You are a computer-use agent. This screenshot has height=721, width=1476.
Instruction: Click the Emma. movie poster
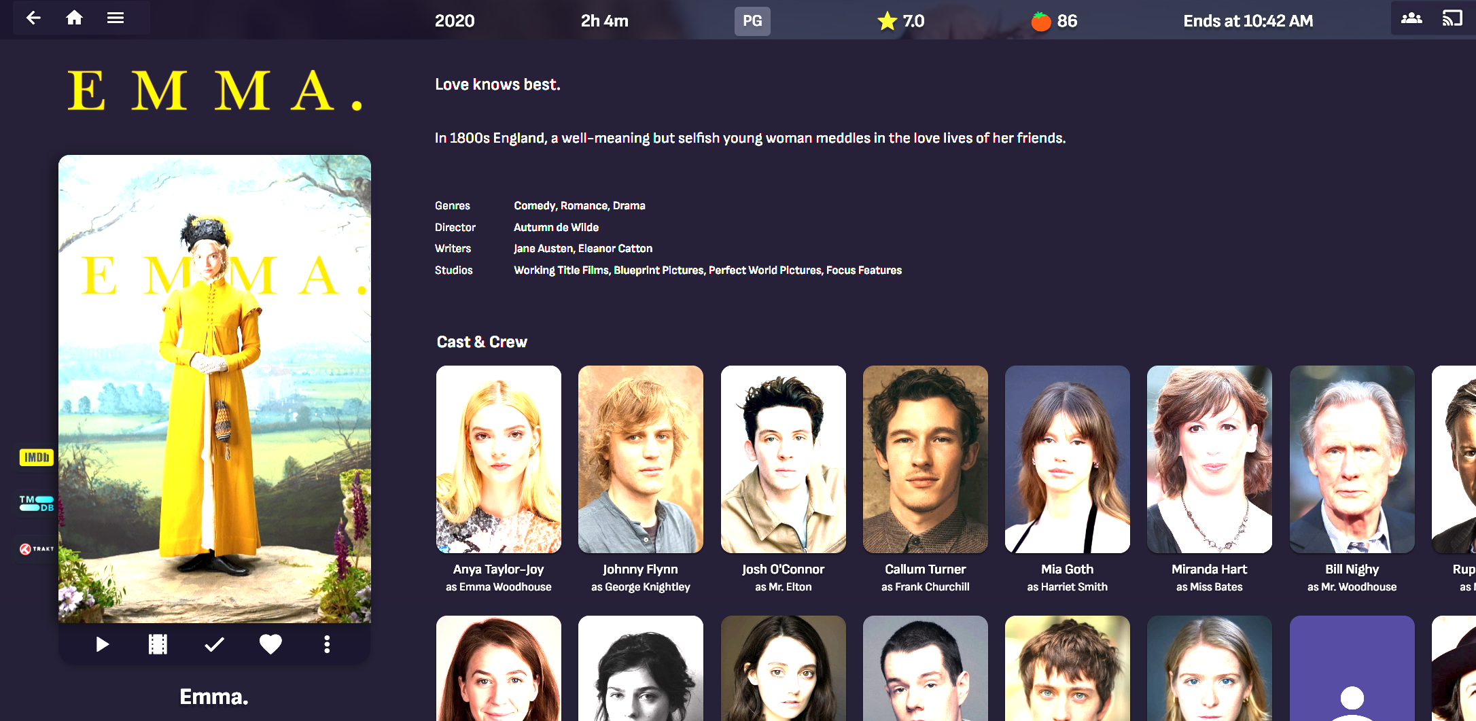click(x=215, y=389)
